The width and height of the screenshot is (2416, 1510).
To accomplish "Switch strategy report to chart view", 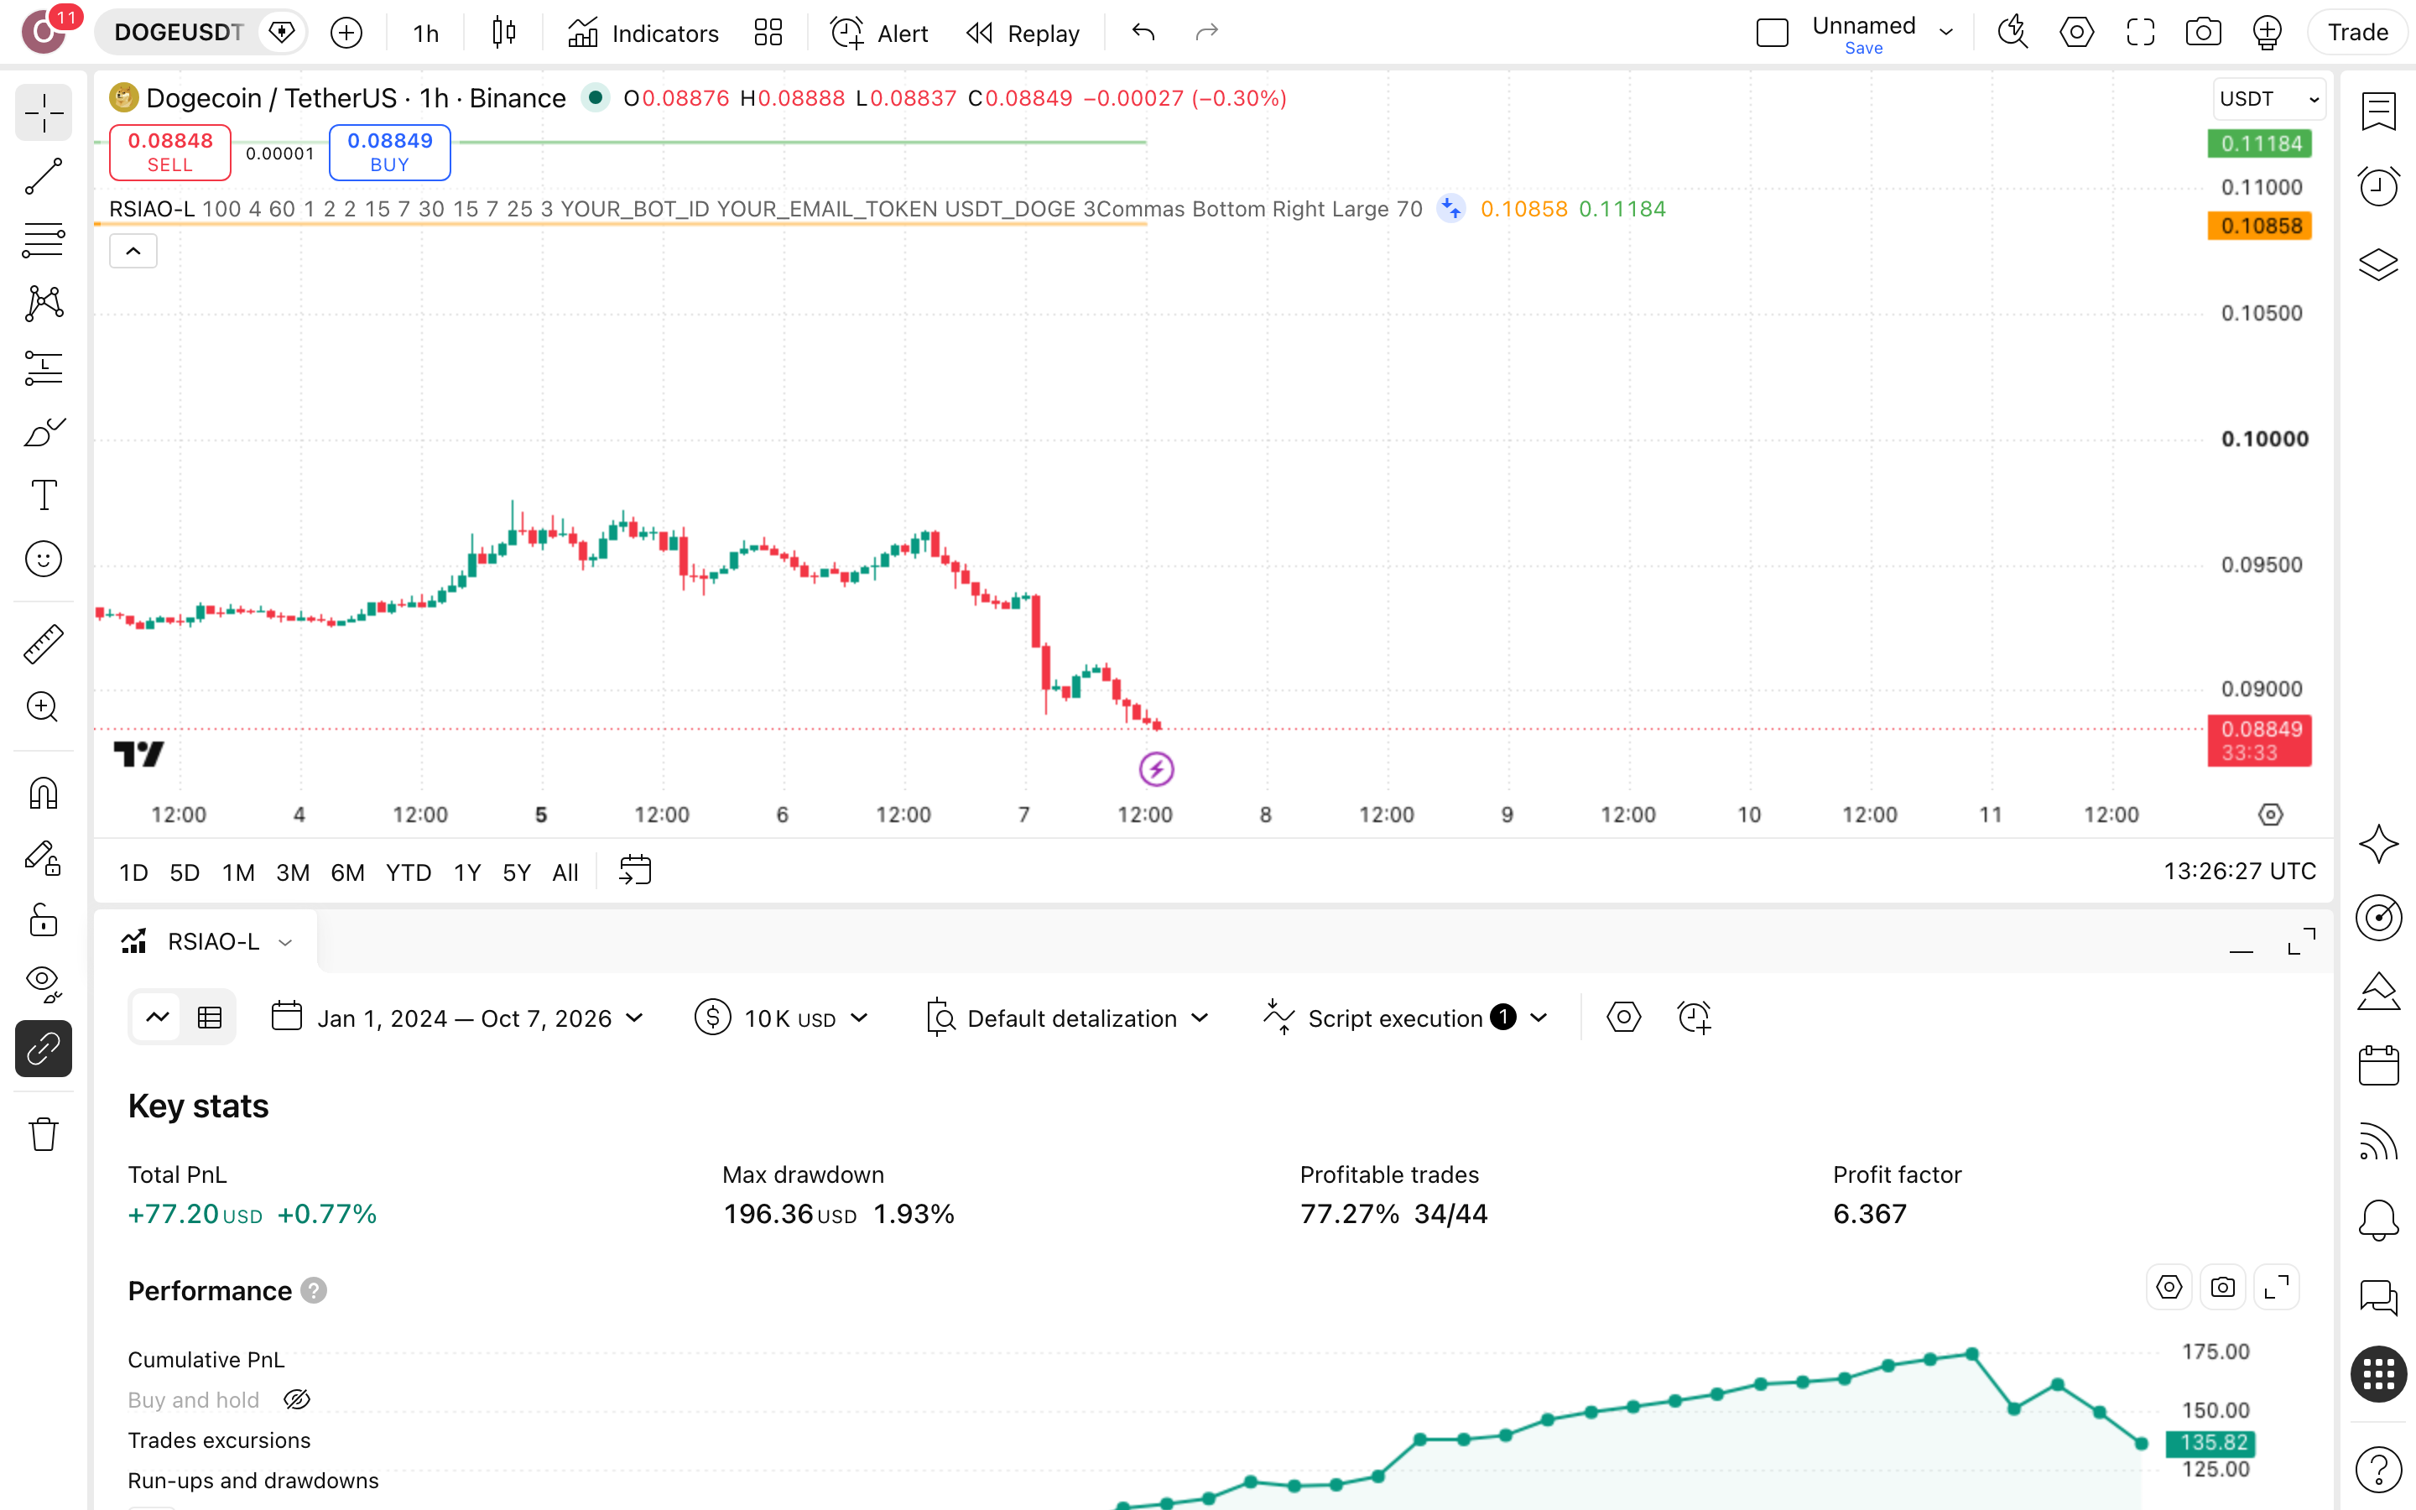I will click(158, 1018).
